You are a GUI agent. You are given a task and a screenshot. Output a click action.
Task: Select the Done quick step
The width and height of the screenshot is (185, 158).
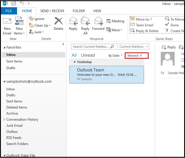click(x=172, y=25)
